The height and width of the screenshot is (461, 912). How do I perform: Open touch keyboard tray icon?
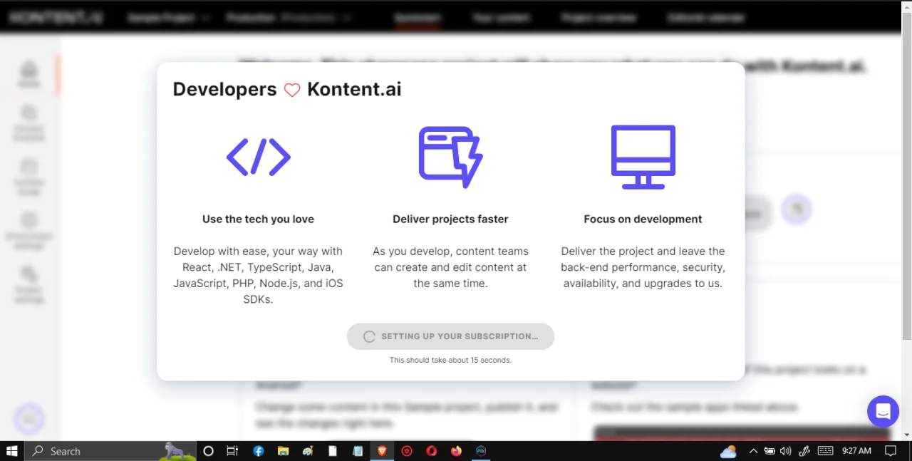coord(826,451)
